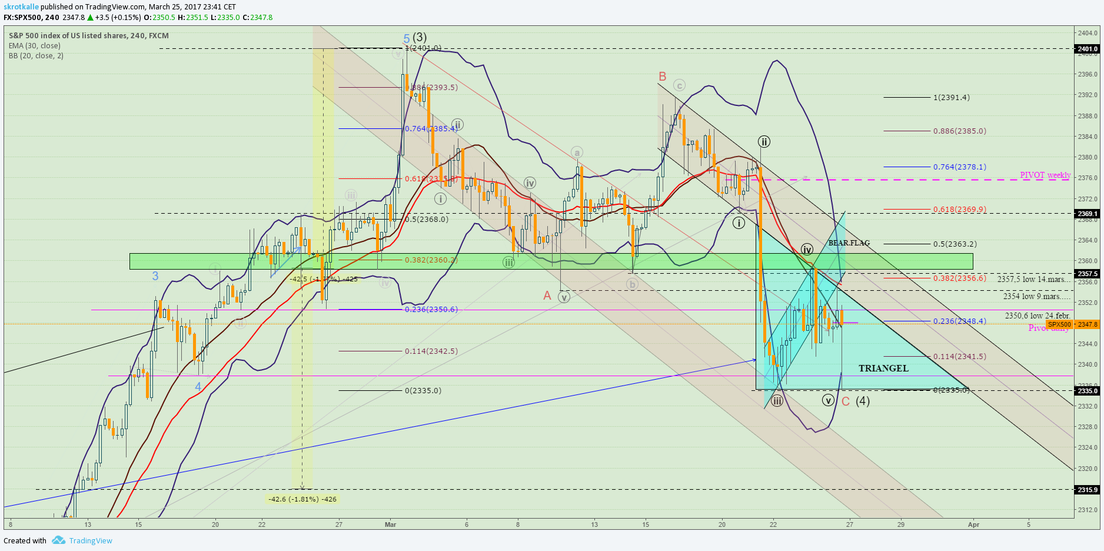Select the O:2350.5 open value
Screen dimensions: 1104x551
tap(159, 18)
